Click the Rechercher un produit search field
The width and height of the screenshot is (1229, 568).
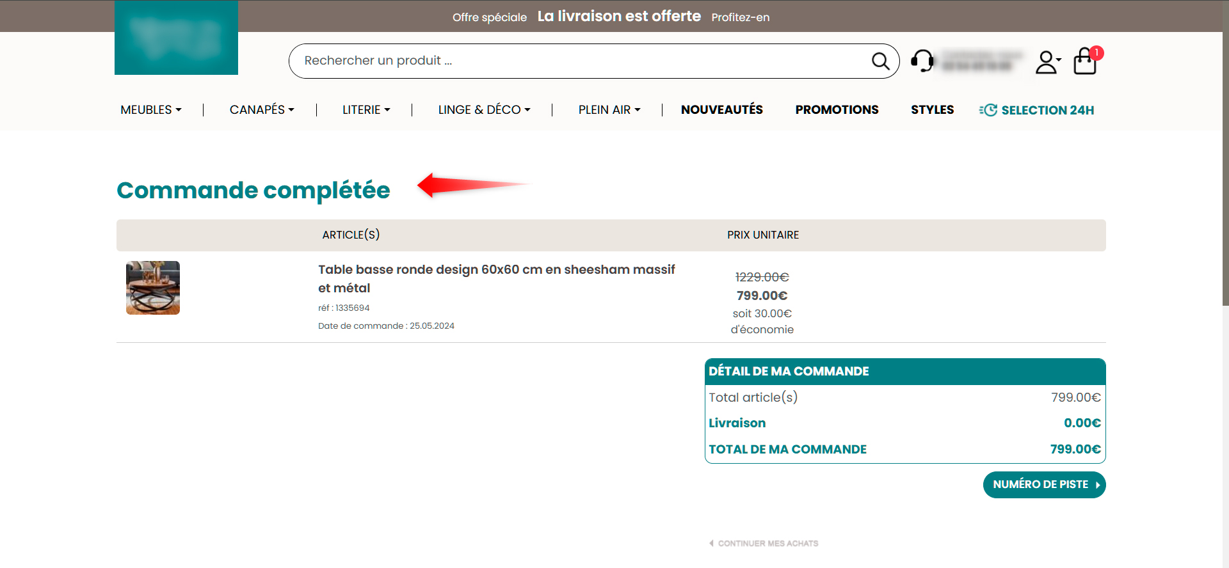[x=576, y=61]
